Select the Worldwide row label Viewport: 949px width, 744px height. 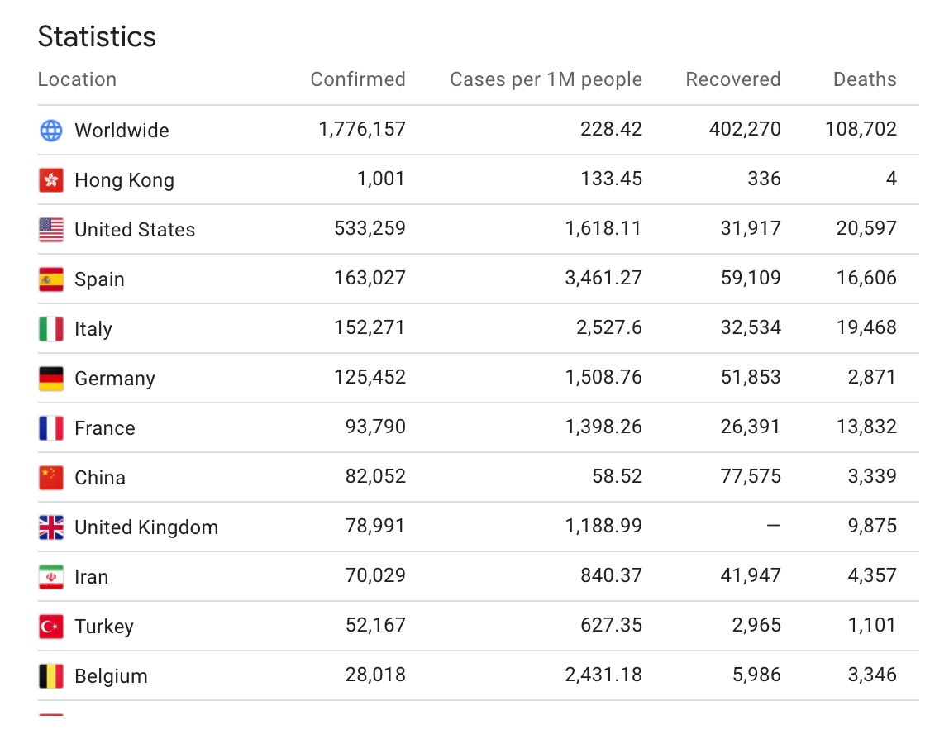122,131
